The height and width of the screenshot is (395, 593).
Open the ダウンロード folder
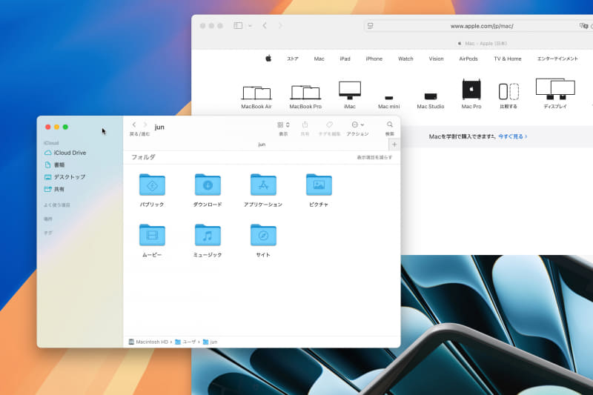(x=208, y=185)
